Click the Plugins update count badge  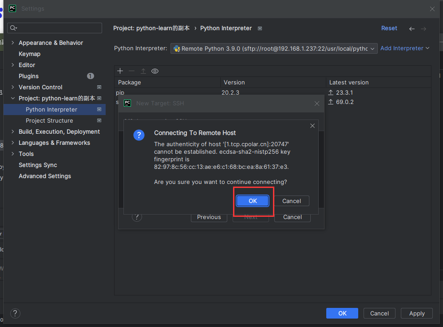coord(91,76)
